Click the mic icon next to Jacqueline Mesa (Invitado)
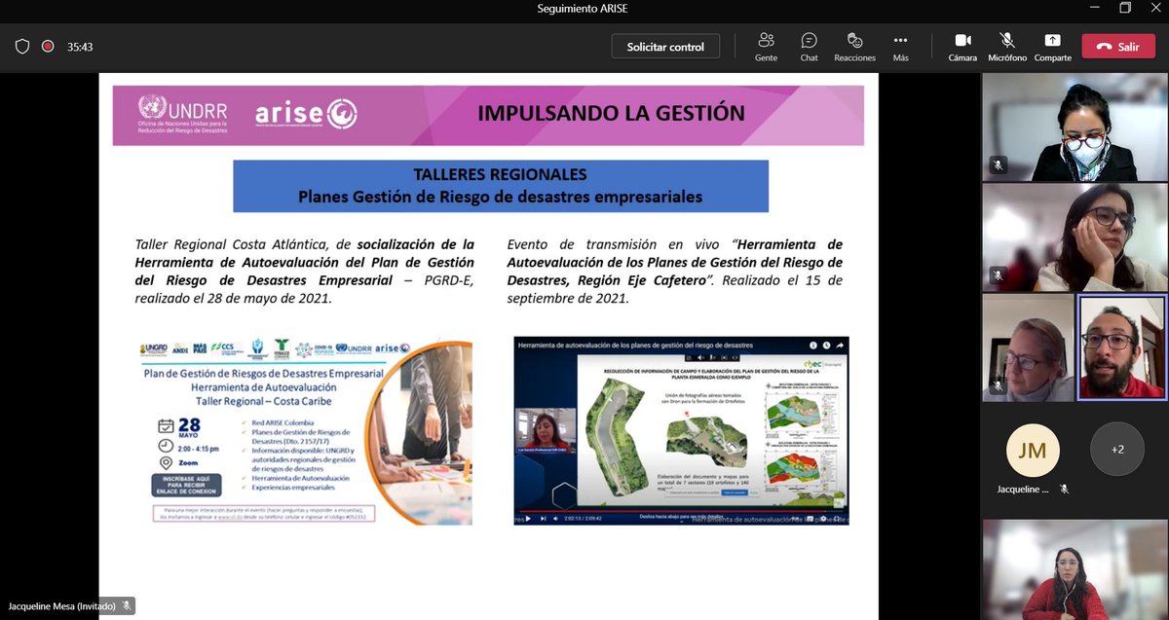Image resolution: width=1169 pixels, height=620 pixels. (127, 606)
